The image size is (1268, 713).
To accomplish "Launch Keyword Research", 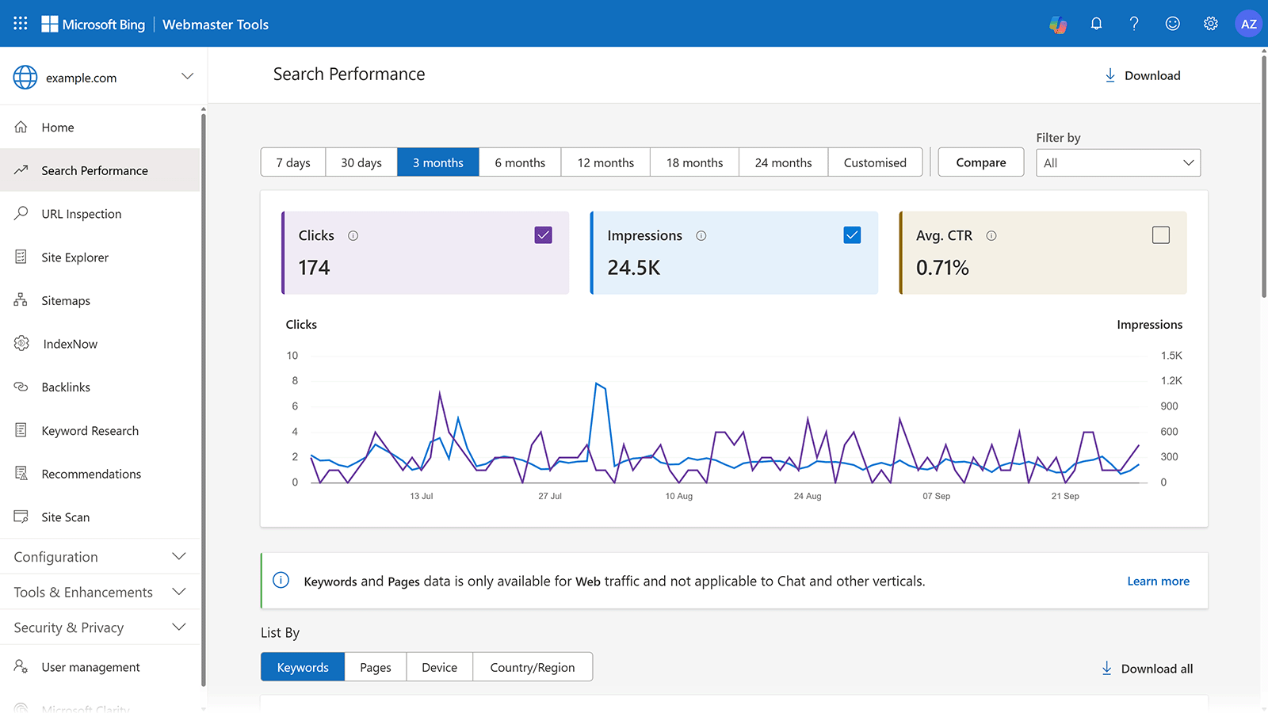I will coord(90,430).
